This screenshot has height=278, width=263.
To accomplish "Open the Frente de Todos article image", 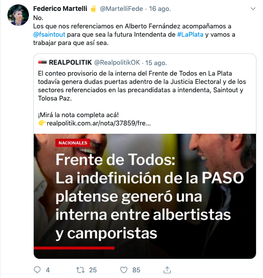I will 145,196.
